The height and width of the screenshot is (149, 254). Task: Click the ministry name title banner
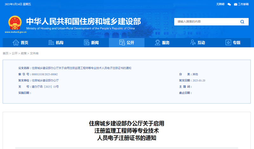point(83,21)
